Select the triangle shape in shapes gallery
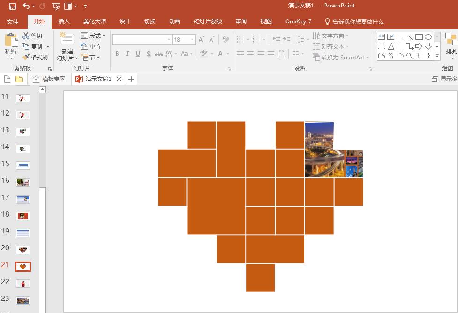 [391, 46]
